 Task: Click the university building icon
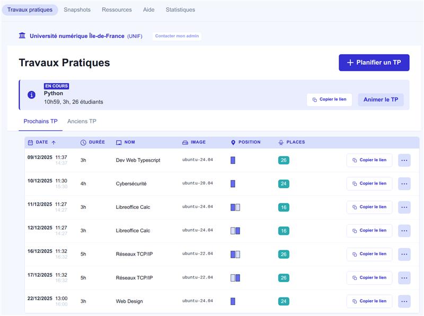(22, 36)
